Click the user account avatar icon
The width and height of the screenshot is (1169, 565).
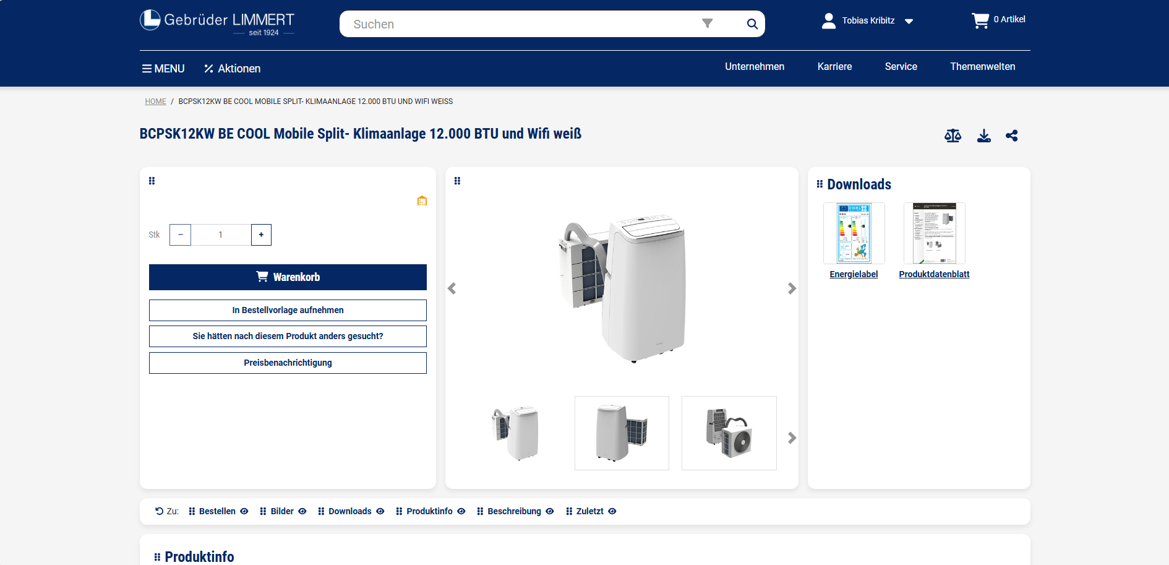tap(829, 21)
